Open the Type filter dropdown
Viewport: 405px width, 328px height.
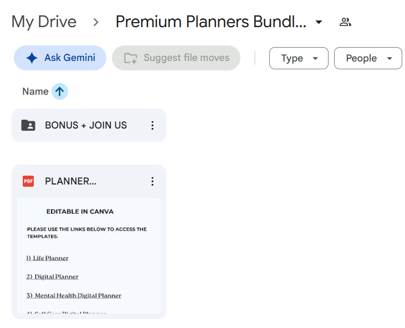point(299,58)
